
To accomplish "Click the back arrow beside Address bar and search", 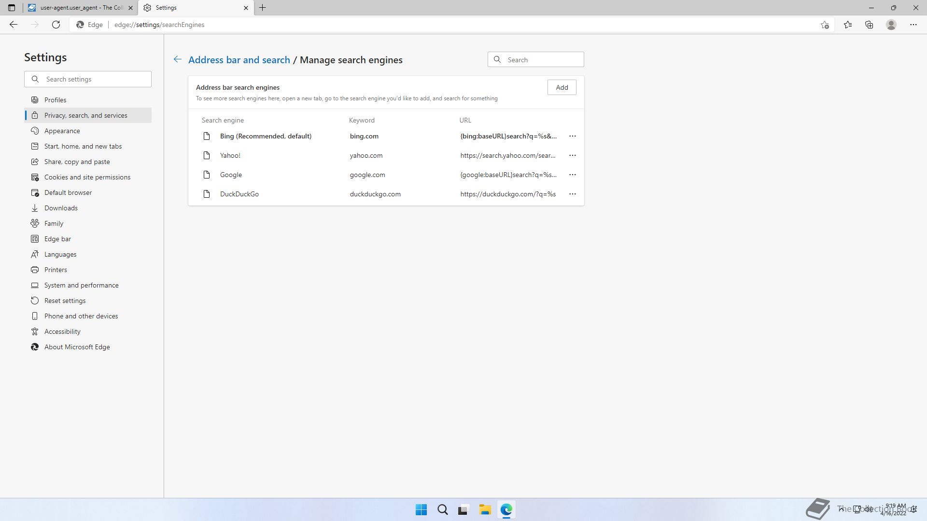I will (x=178, y=59).
